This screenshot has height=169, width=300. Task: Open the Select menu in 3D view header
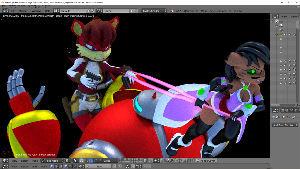point(25,161)
